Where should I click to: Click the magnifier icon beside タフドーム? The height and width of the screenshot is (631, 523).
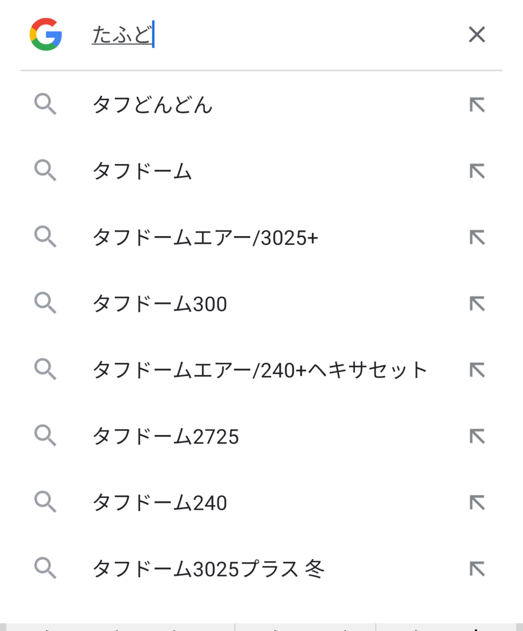tap(45, 171)
